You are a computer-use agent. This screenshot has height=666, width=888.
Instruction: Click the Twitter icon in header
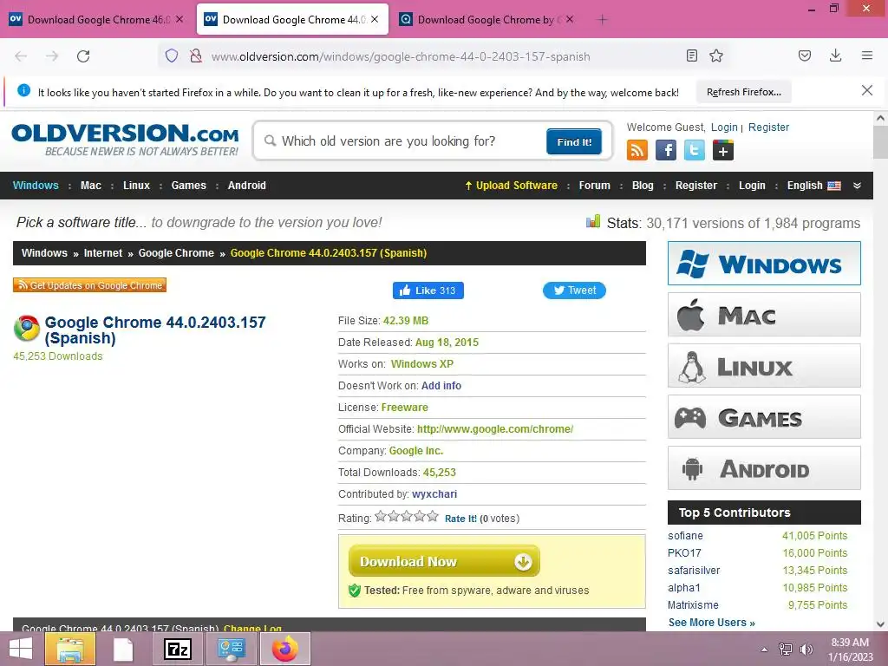coord(695,150)
